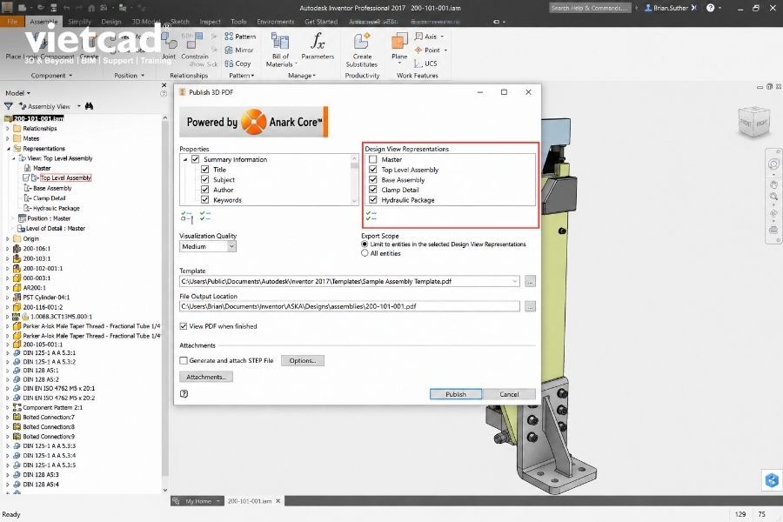Open the Template path dropdown arrow
783x522 pixels.
[x=514, y=281]
